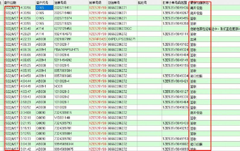The height and width of the screenshot is (151, 240).
Task: Click sub-number range 1ZE535Y9049334
Action: (175, 76)
